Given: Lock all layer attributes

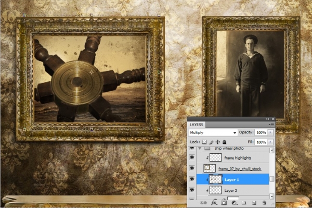Looking at the screenshot, I should point(225,142).
